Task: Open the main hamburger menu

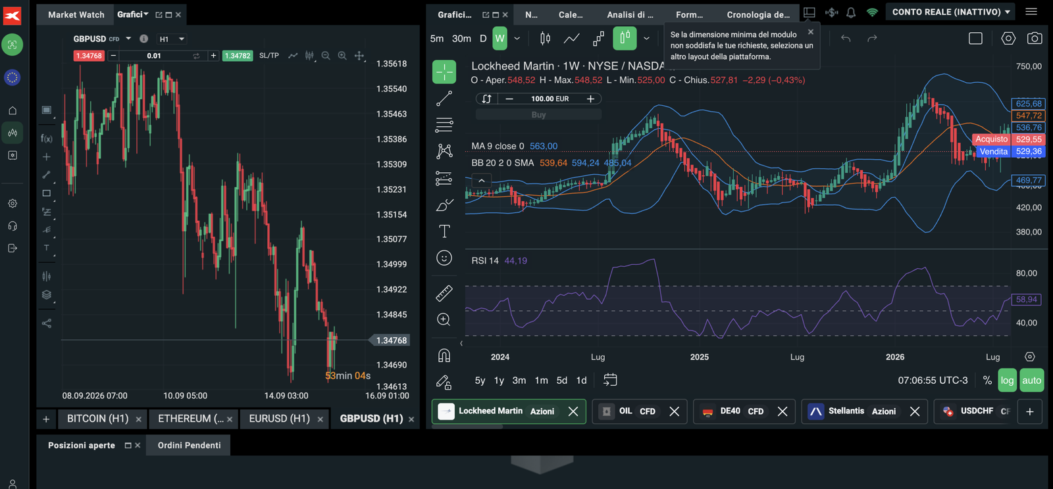Action: [1031, 12]
